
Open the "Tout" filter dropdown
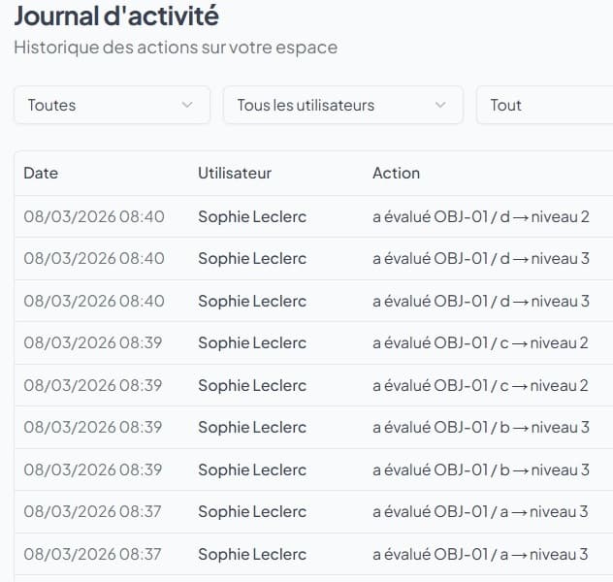point(544,105)
